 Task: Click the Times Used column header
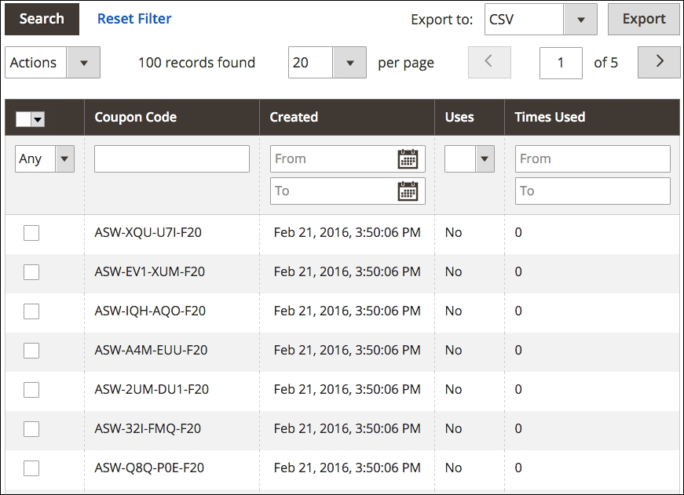549,117
